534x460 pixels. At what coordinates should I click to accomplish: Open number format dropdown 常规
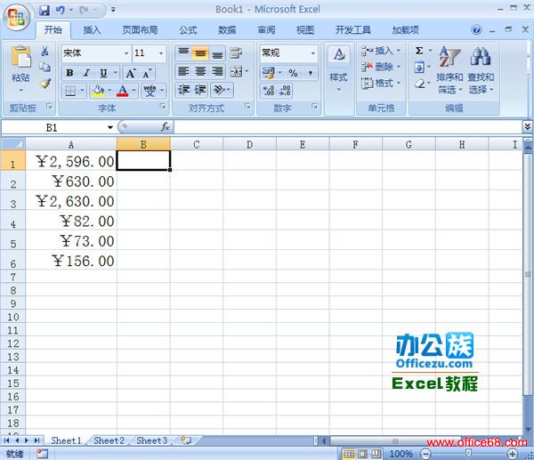pyautogui.click(x=312, y=53)
